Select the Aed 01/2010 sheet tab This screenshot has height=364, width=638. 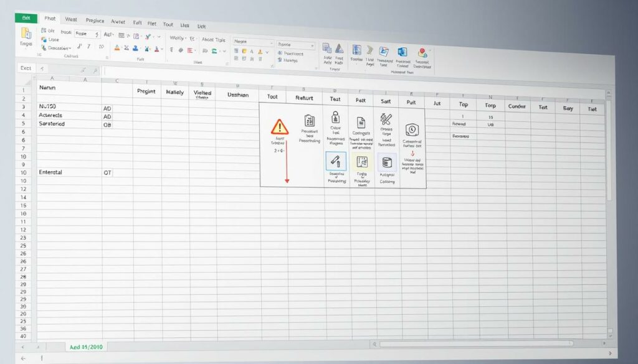point(86,347)
